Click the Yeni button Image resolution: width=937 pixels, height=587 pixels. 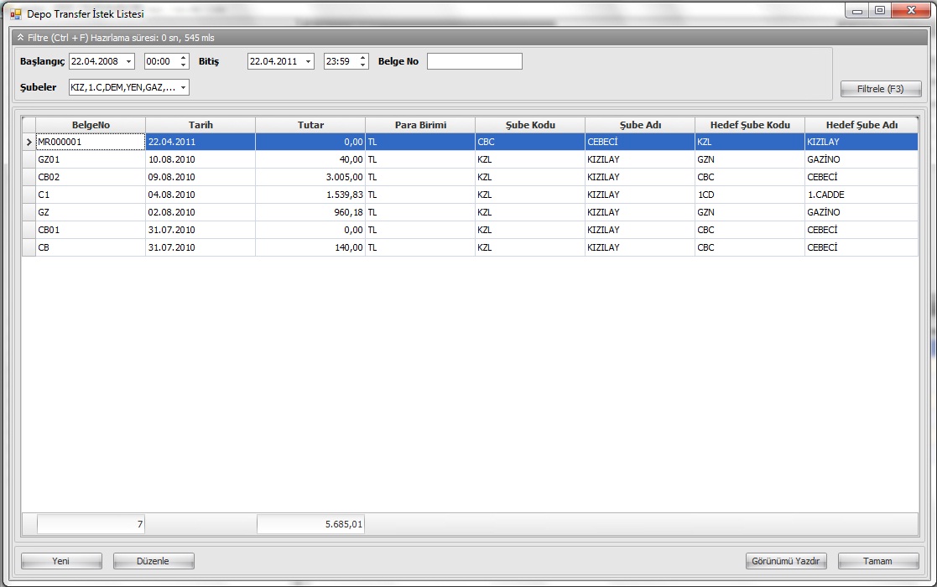[61, 561]
